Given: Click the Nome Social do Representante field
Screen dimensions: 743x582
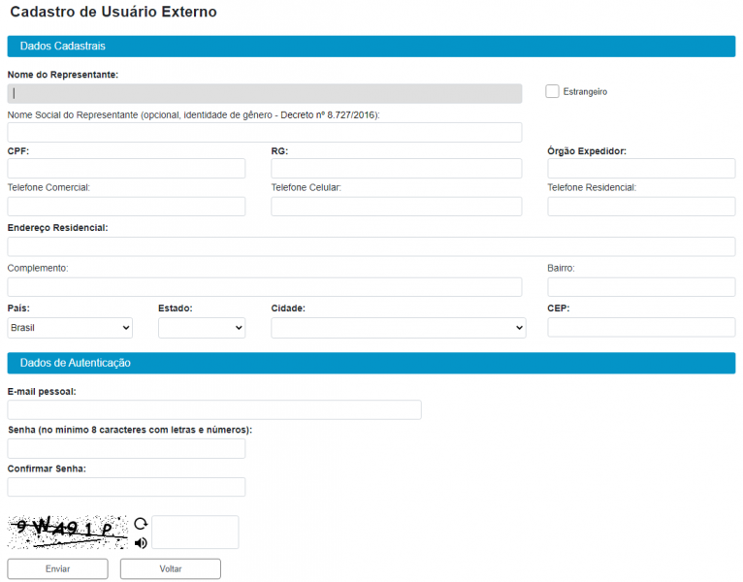Looking at the screenshot, I should click(x=264, y=133).
